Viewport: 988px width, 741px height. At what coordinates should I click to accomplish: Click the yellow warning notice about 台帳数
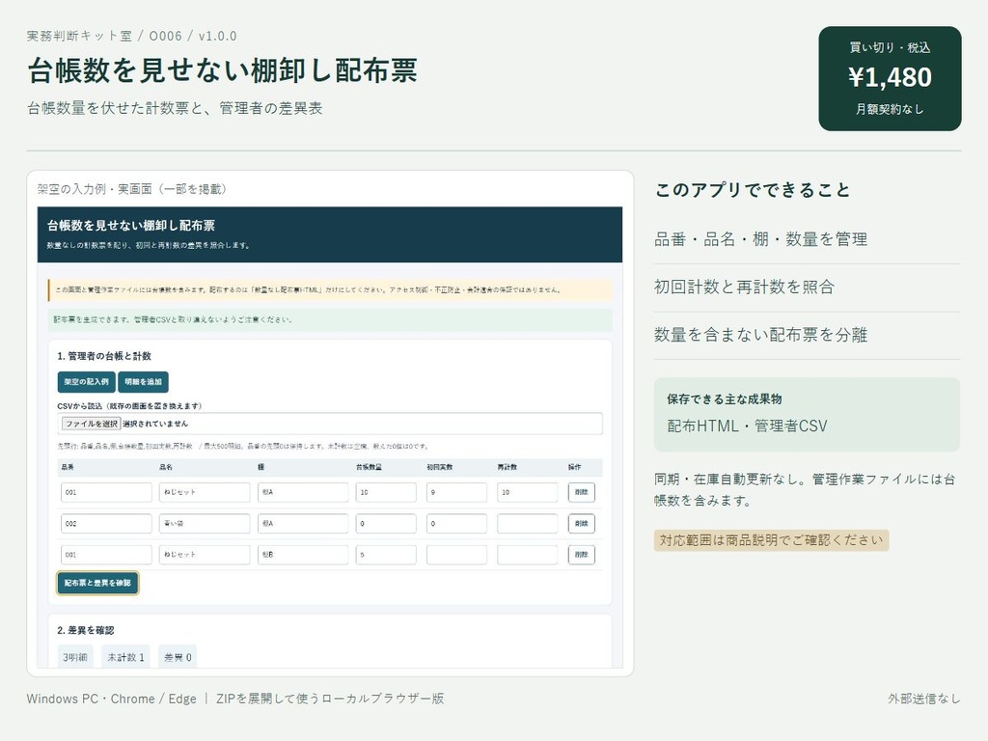point(330,289)
